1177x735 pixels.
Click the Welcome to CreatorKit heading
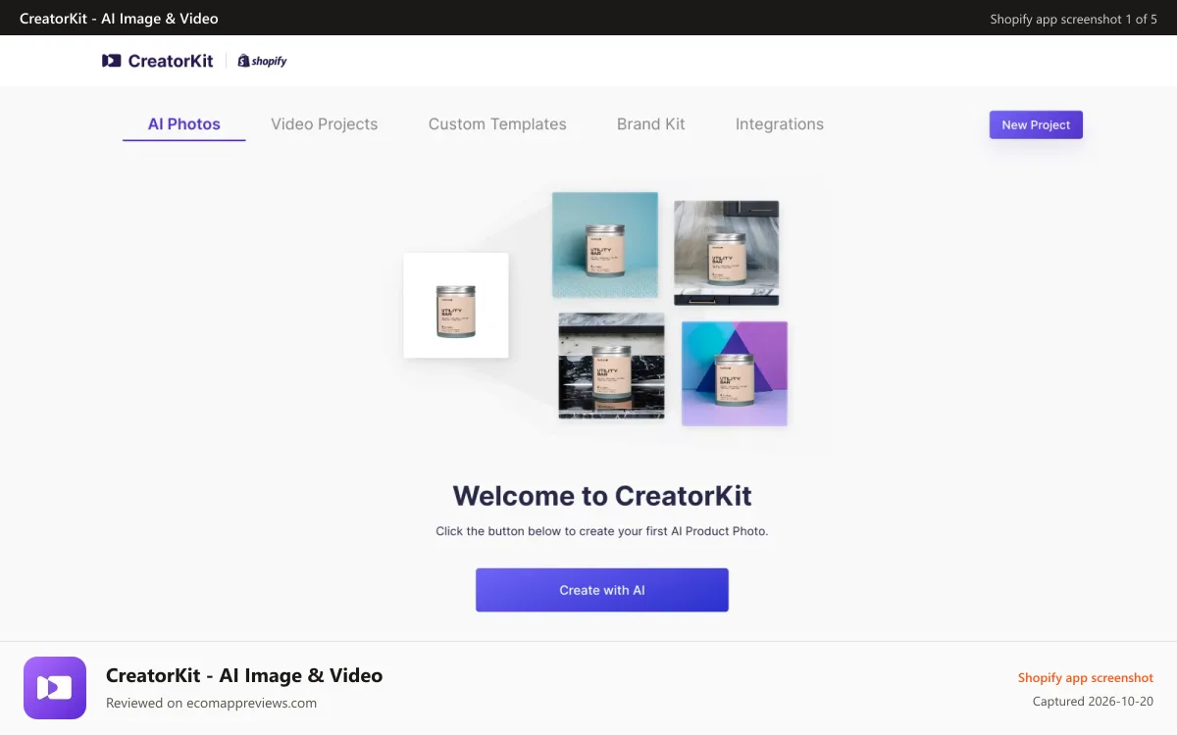602,496
